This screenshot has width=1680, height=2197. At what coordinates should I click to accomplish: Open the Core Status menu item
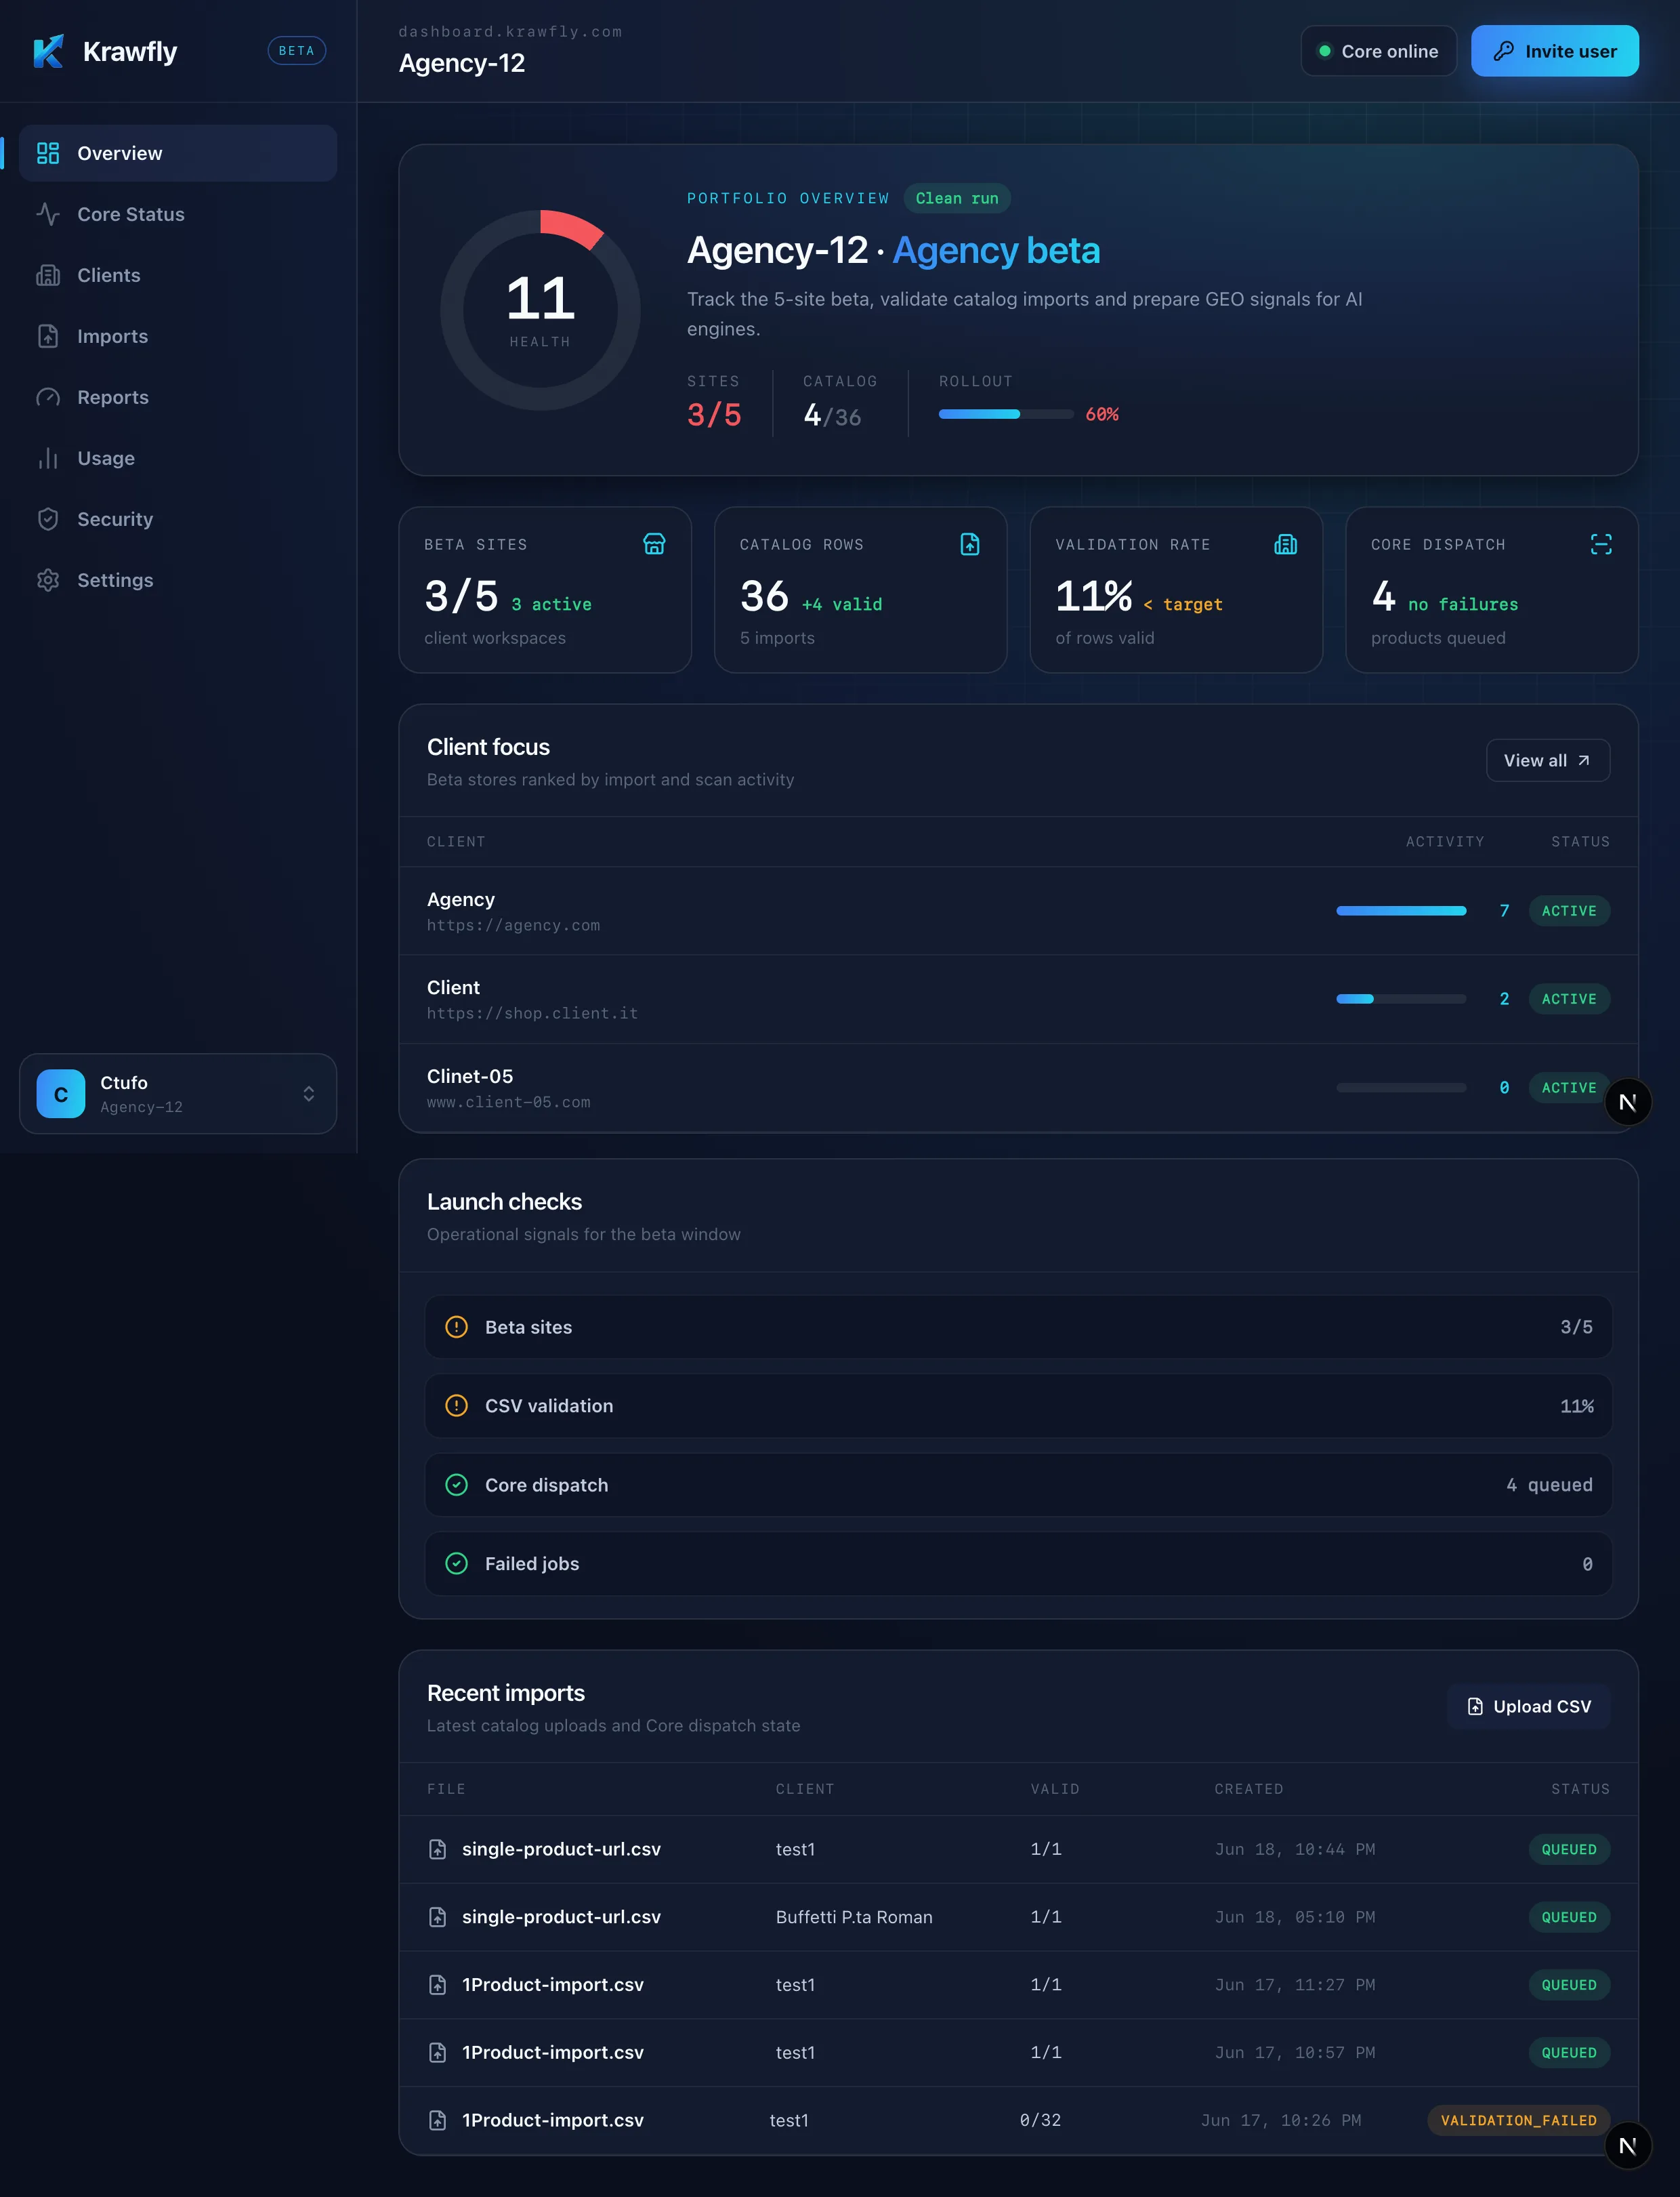178,214
